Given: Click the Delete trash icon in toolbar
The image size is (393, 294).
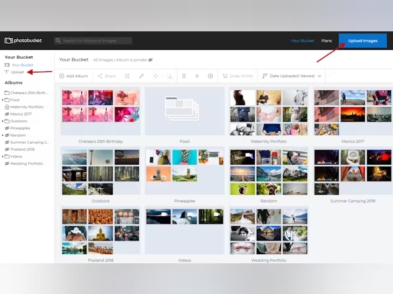Looking at the screenshot, I should coord(183,76).
